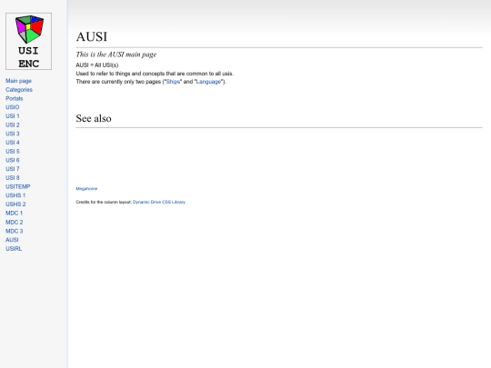Open the Megahome footer link
The image size is (491, 368).
pyautogui.click(x=86, y=189)
